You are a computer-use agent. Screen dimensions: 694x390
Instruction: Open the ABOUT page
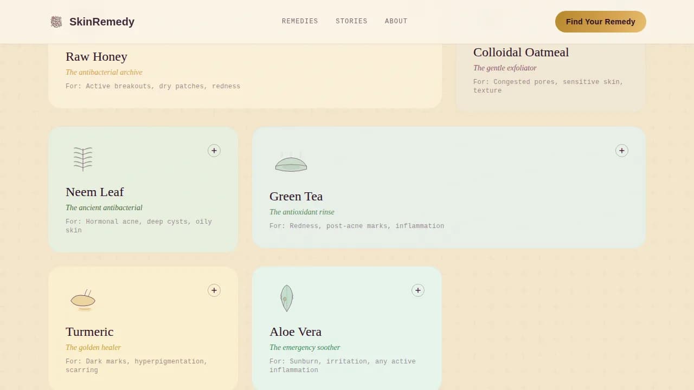(396, 21)
